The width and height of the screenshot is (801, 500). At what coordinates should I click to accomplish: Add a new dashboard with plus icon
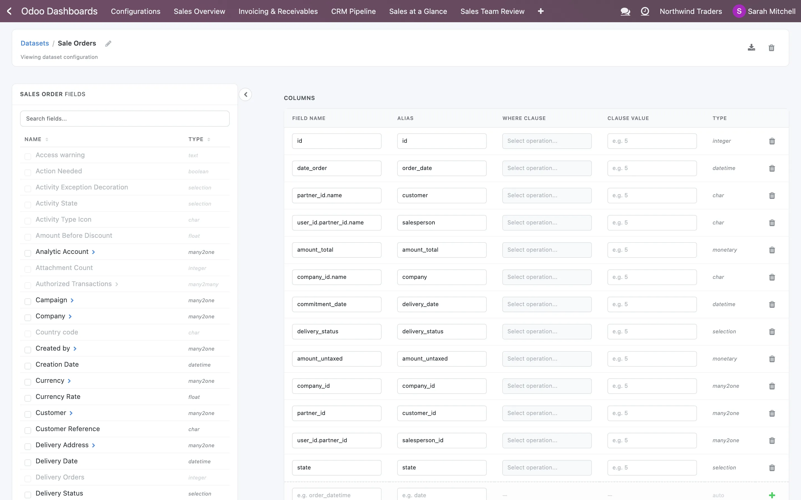(540, 11)
